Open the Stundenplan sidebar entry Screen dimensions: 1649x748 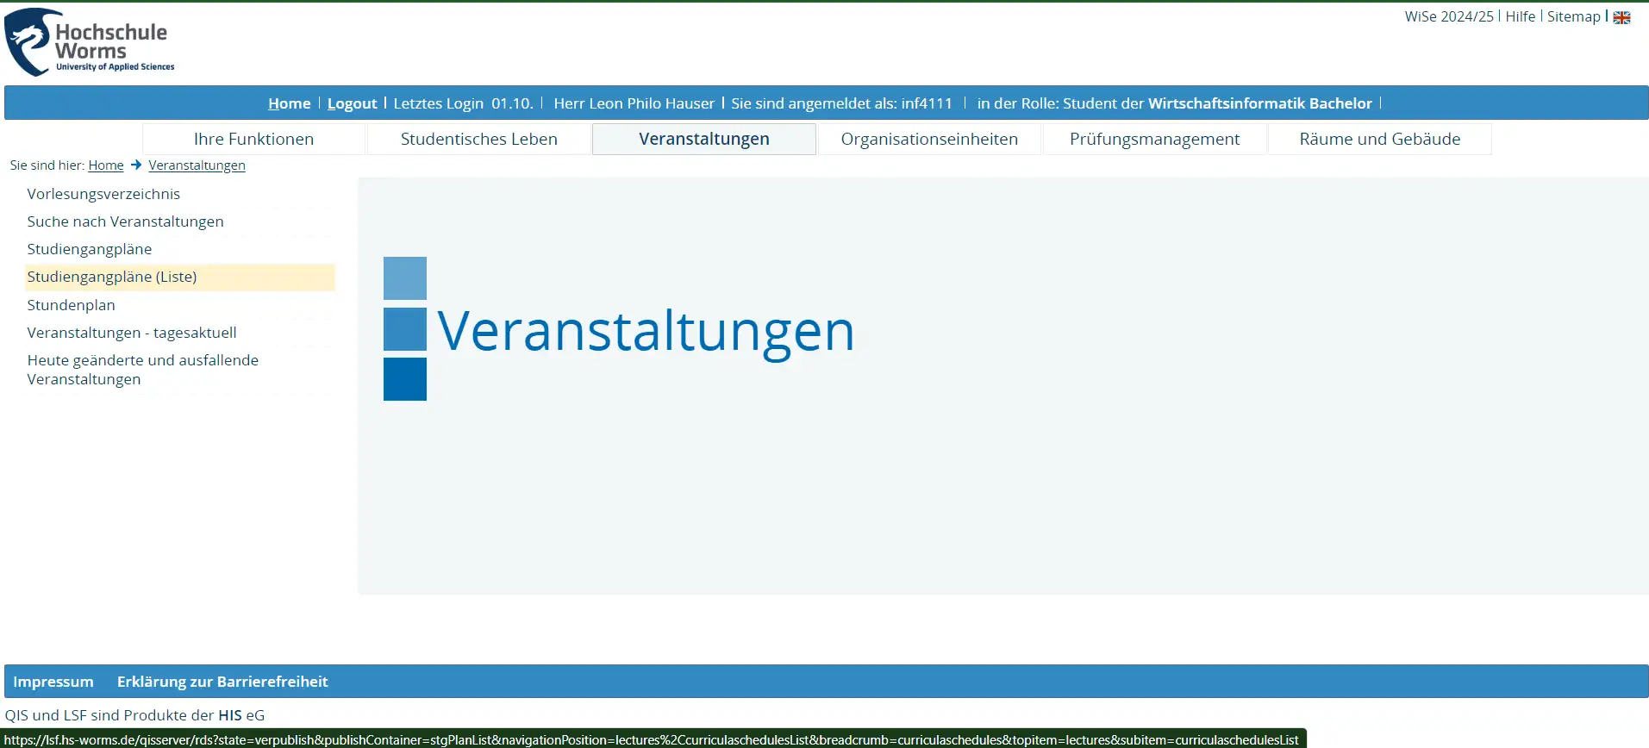click(71, 305)
